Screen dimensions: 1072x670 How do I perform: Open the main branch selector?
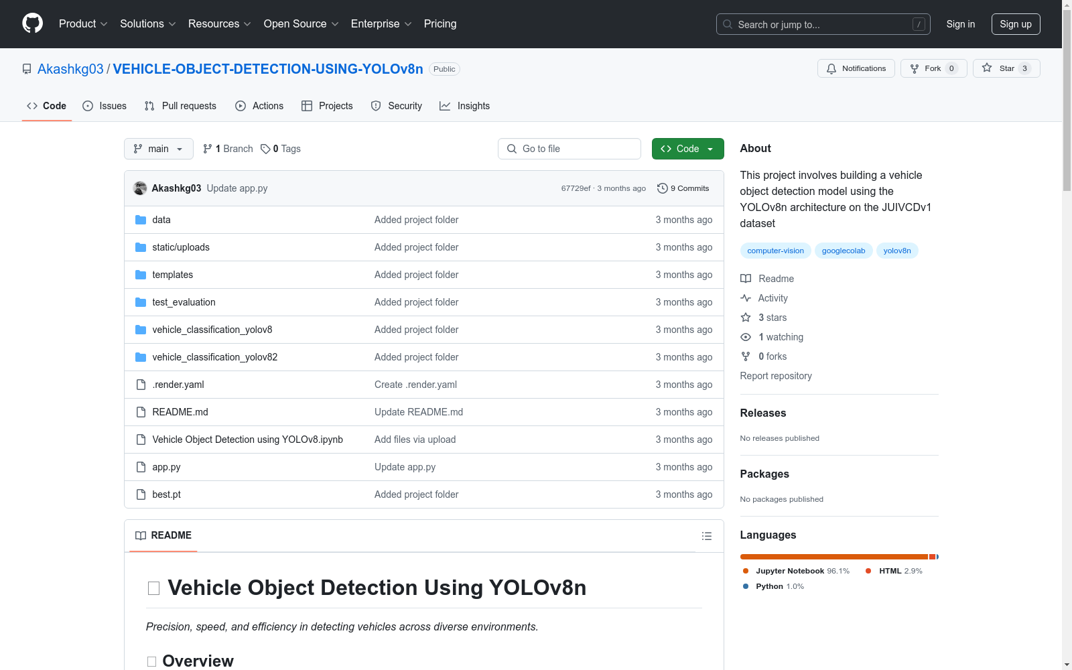[159, 149]
